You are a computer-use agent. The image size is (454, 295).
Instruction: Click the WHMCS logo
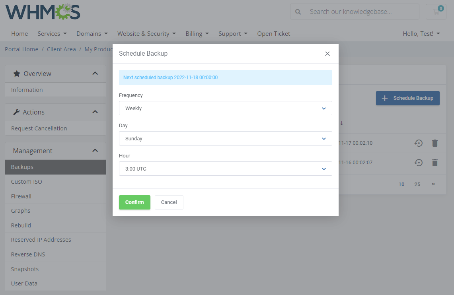click(42, 12)
